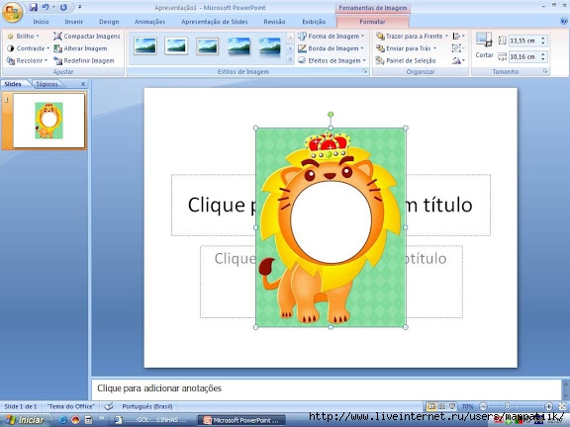Apply the second picture style thumbnail

coord(176,46)
